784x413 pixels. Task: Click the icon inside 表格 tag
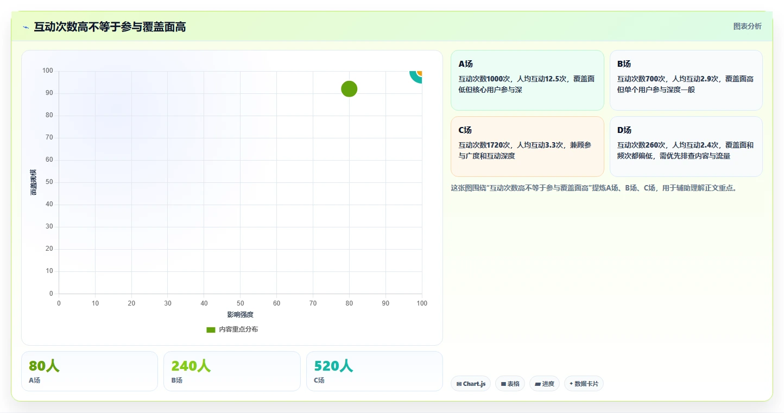[503, 384]
